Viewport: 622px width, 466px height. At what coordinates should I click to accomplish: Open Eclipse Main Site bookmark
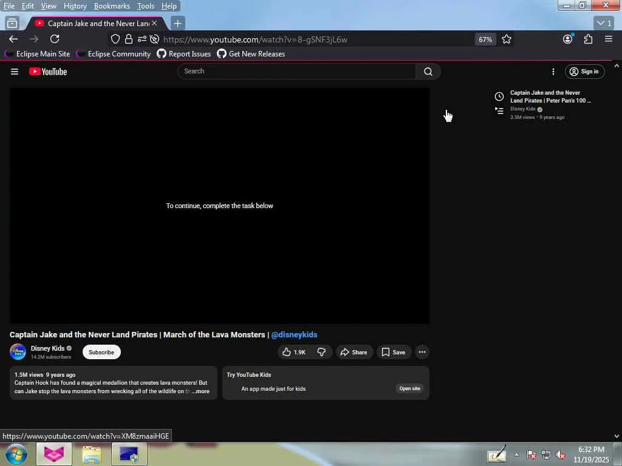(x=37, y=54)
